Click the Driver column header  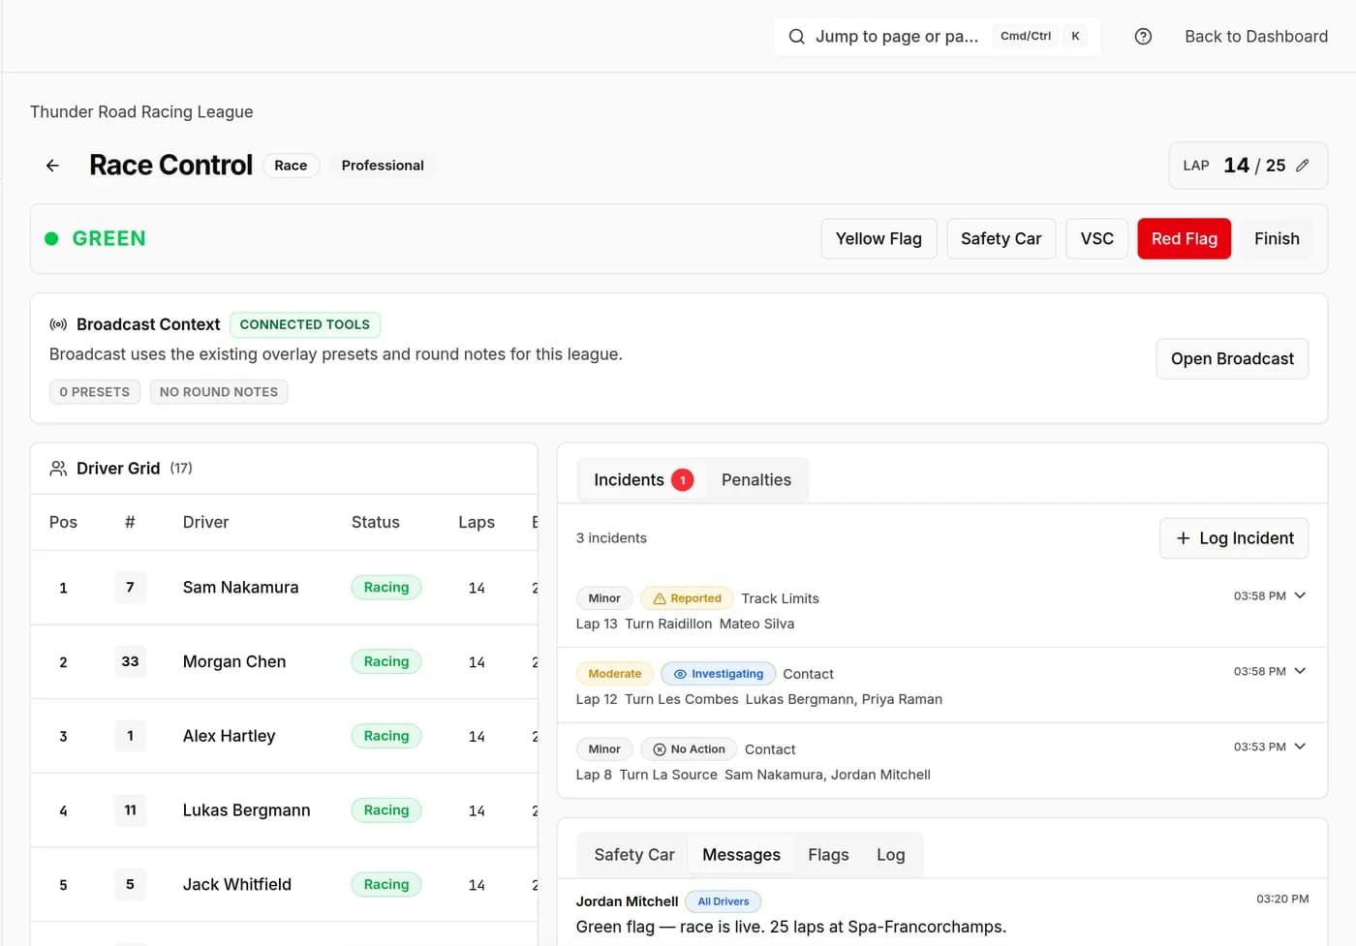point(206,523)
